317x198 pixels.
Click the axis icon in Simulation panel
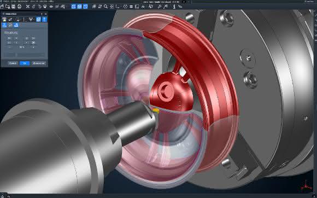pyautogui.click(x=25, y=20)
